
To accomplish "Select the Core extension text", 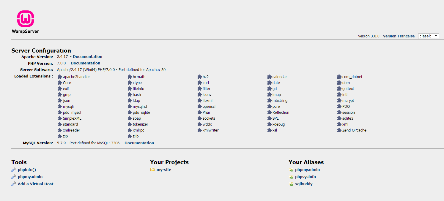I will (67, 83).
